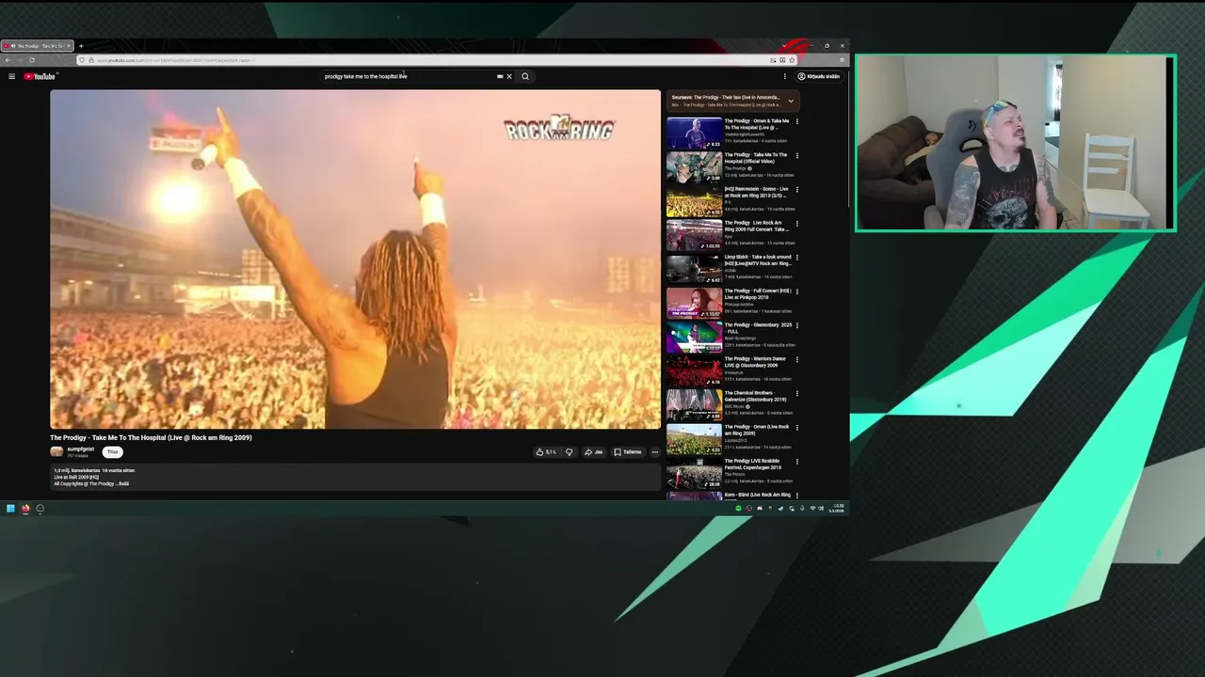Click 'The Prodigy - Take Me To The Hospital' video title

point(151,437)
